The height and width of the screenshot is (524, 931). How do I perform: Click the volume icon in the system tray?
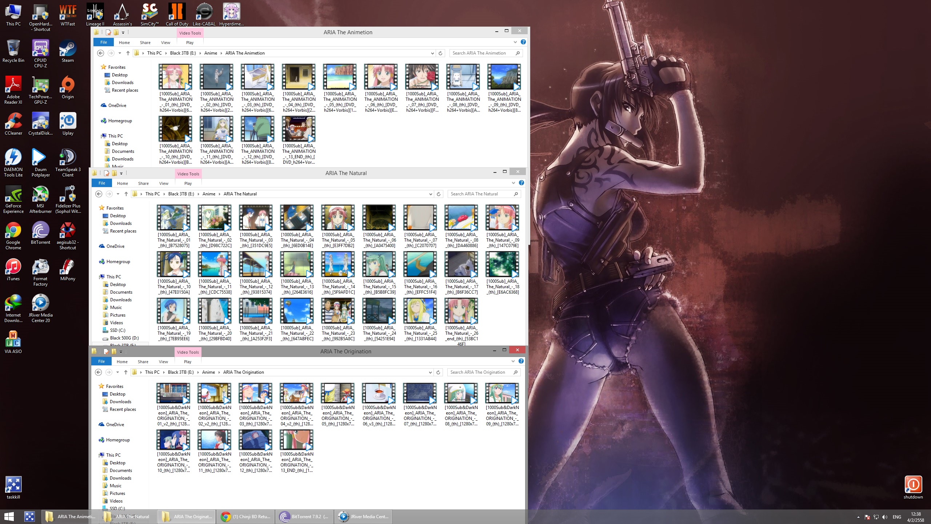pos(885,517)
